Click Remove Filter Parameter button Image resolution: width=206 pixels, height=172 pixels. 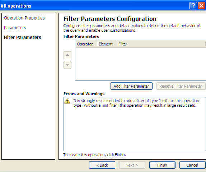pyautogui.click(x=181, y=86)
